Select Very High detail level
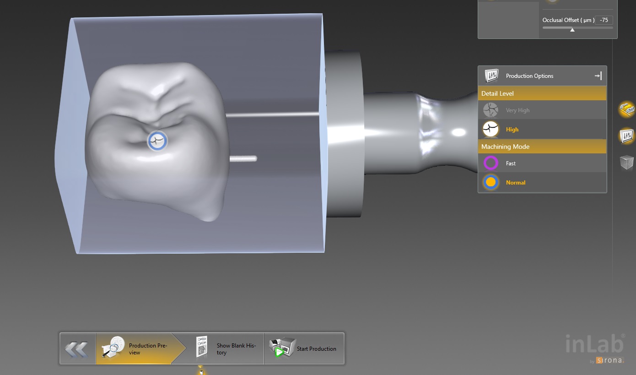 pos(517,110)
